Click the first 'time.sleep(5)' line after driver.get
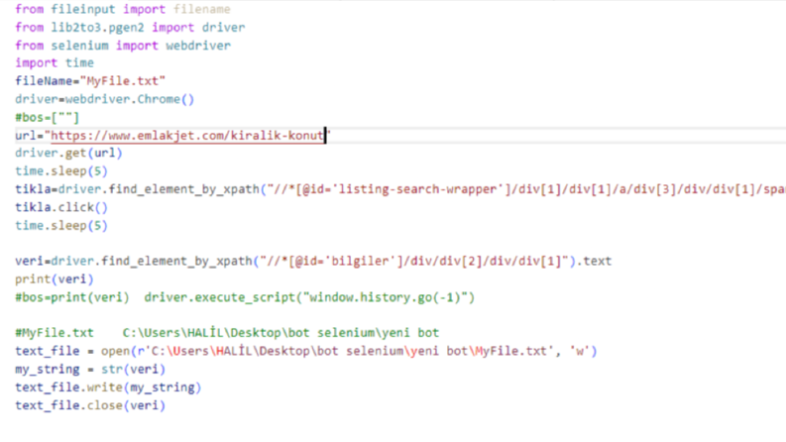Viewport: 786px width, 442px height. coord(61,170)
